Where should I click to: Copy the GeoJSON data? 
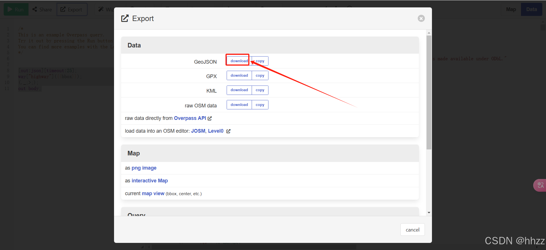coord(260,61)
